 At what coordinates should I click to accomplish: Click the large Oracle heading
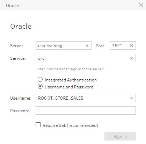click(21, 26)
